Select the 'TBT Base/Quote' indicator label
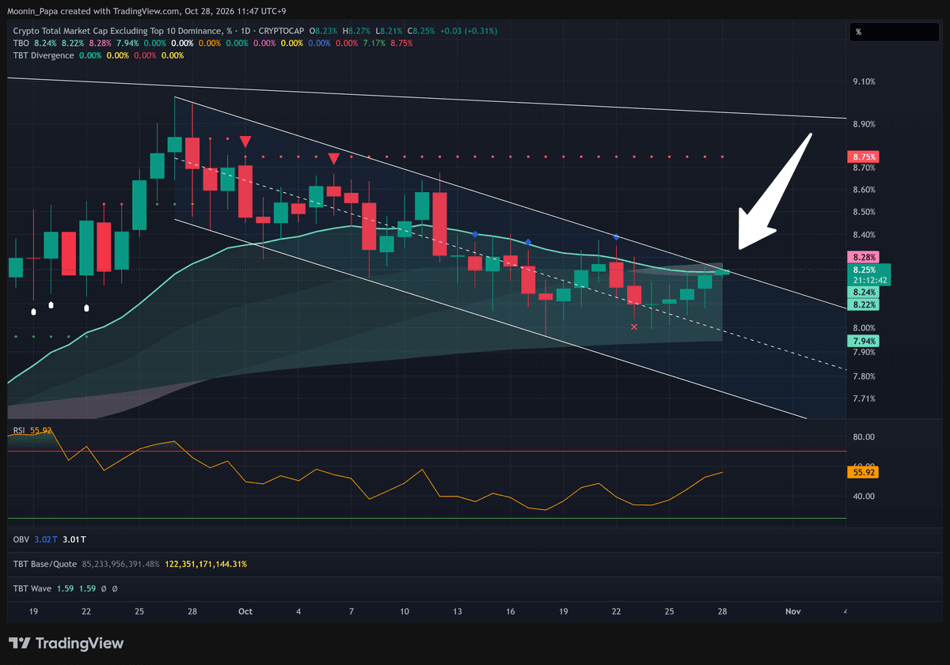The image size is (950, 665). (x=46, y=565)
